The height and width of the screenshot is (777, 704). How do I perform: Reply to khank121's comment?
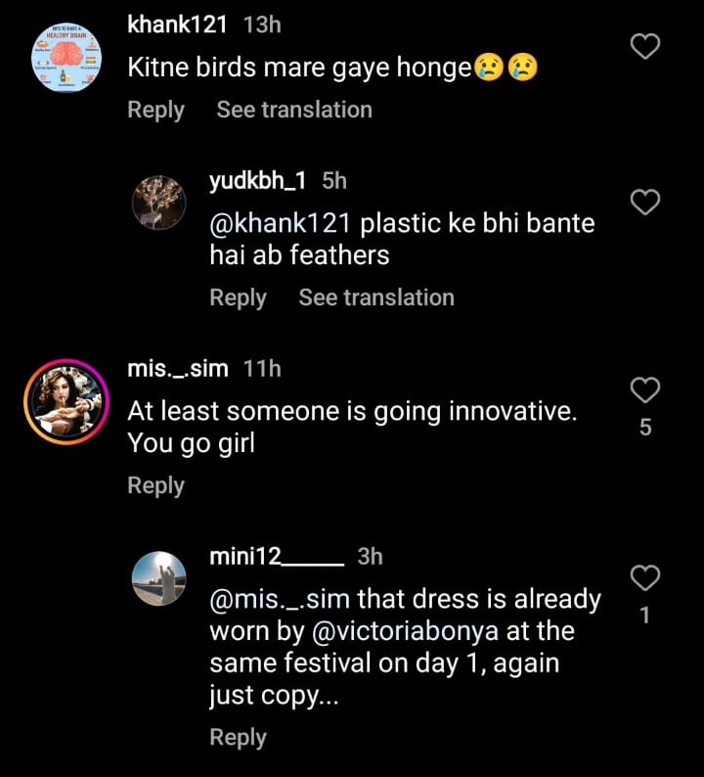click(x=155, y=110)
